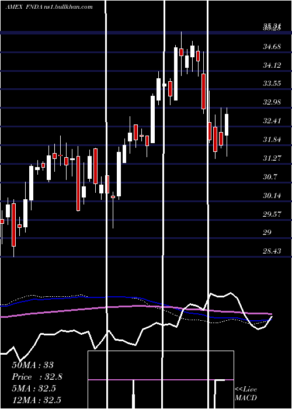The image size is (292, 409).
Task: Click the 32.98 price axis label
Action: 272,102
